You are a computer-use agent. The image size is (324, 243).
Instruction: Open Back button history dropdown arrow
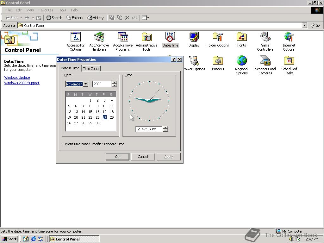click(21, 18)
